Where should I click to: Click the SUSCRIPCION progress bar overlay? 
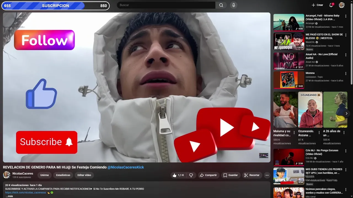(x=55, y=5)
